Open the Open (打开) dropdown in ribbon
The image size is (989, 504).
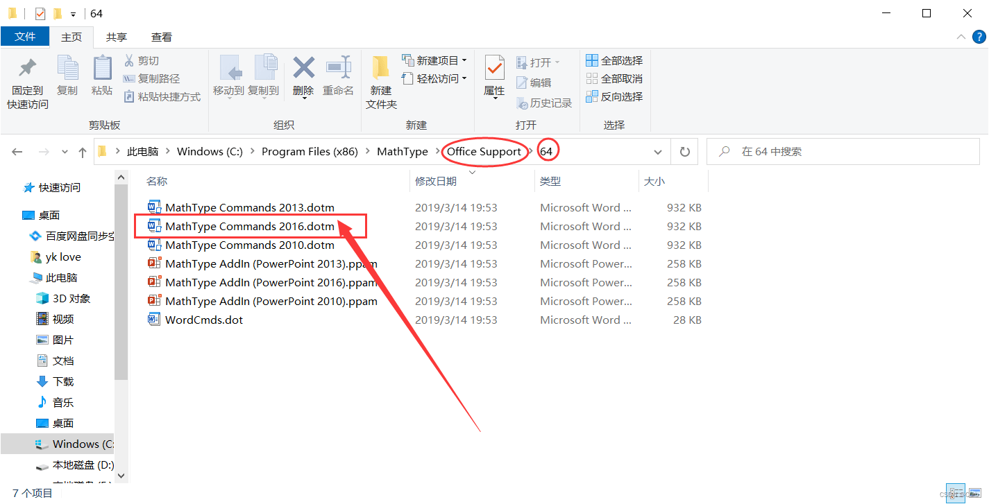538,62
